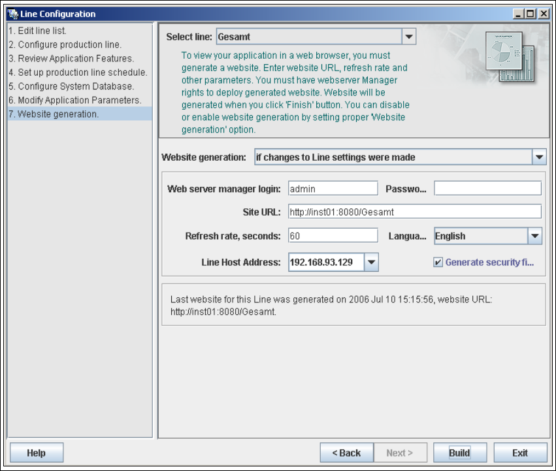Click the 'Generate security fi...' label text
The image size is (556, 471).
point(489,262)
